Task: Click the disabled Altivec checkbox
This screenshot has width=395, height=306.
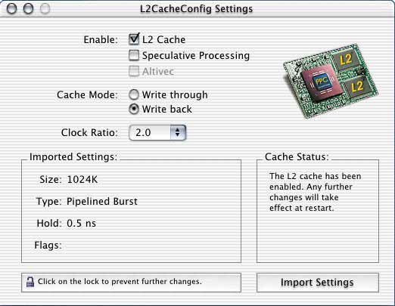Action: (x=134, y=71)
